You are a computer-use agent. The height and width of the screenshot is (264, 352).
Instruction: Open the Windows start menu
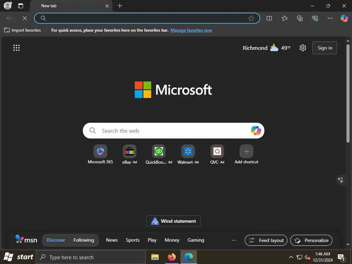[x=18, y=257]
